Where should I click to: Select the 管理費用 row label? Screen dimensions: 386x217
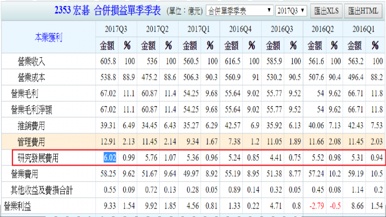click(31, 141)
